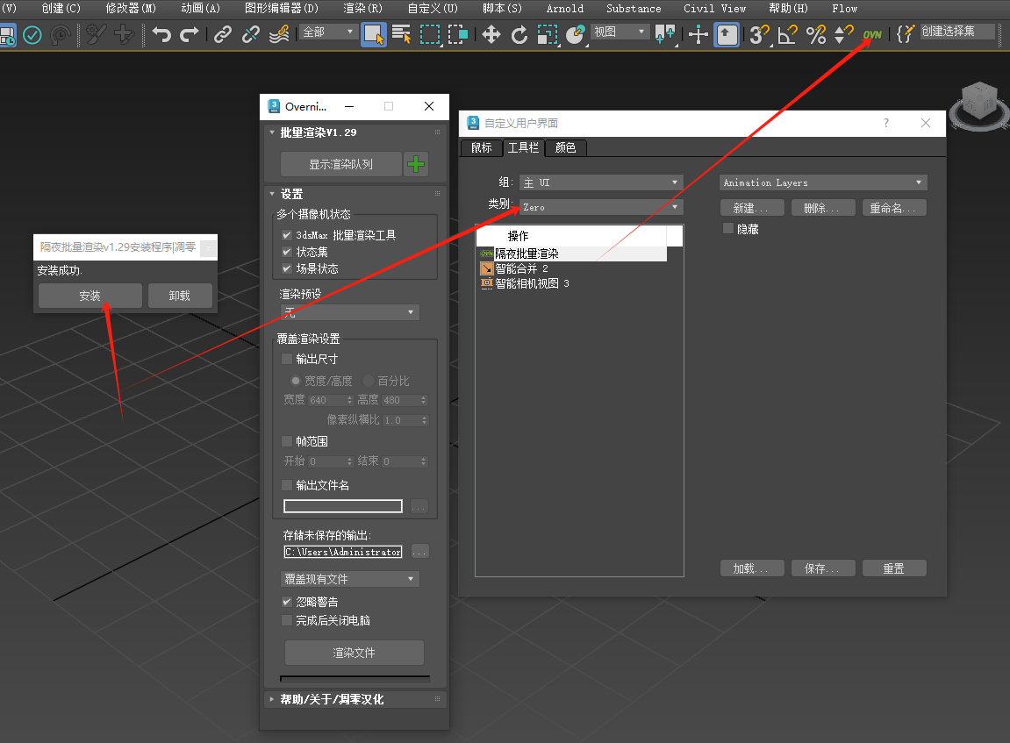Open the 创建(C) menu
Image resolution: width=1010 pixels, height=743 pixels.
tap(61, 9)
